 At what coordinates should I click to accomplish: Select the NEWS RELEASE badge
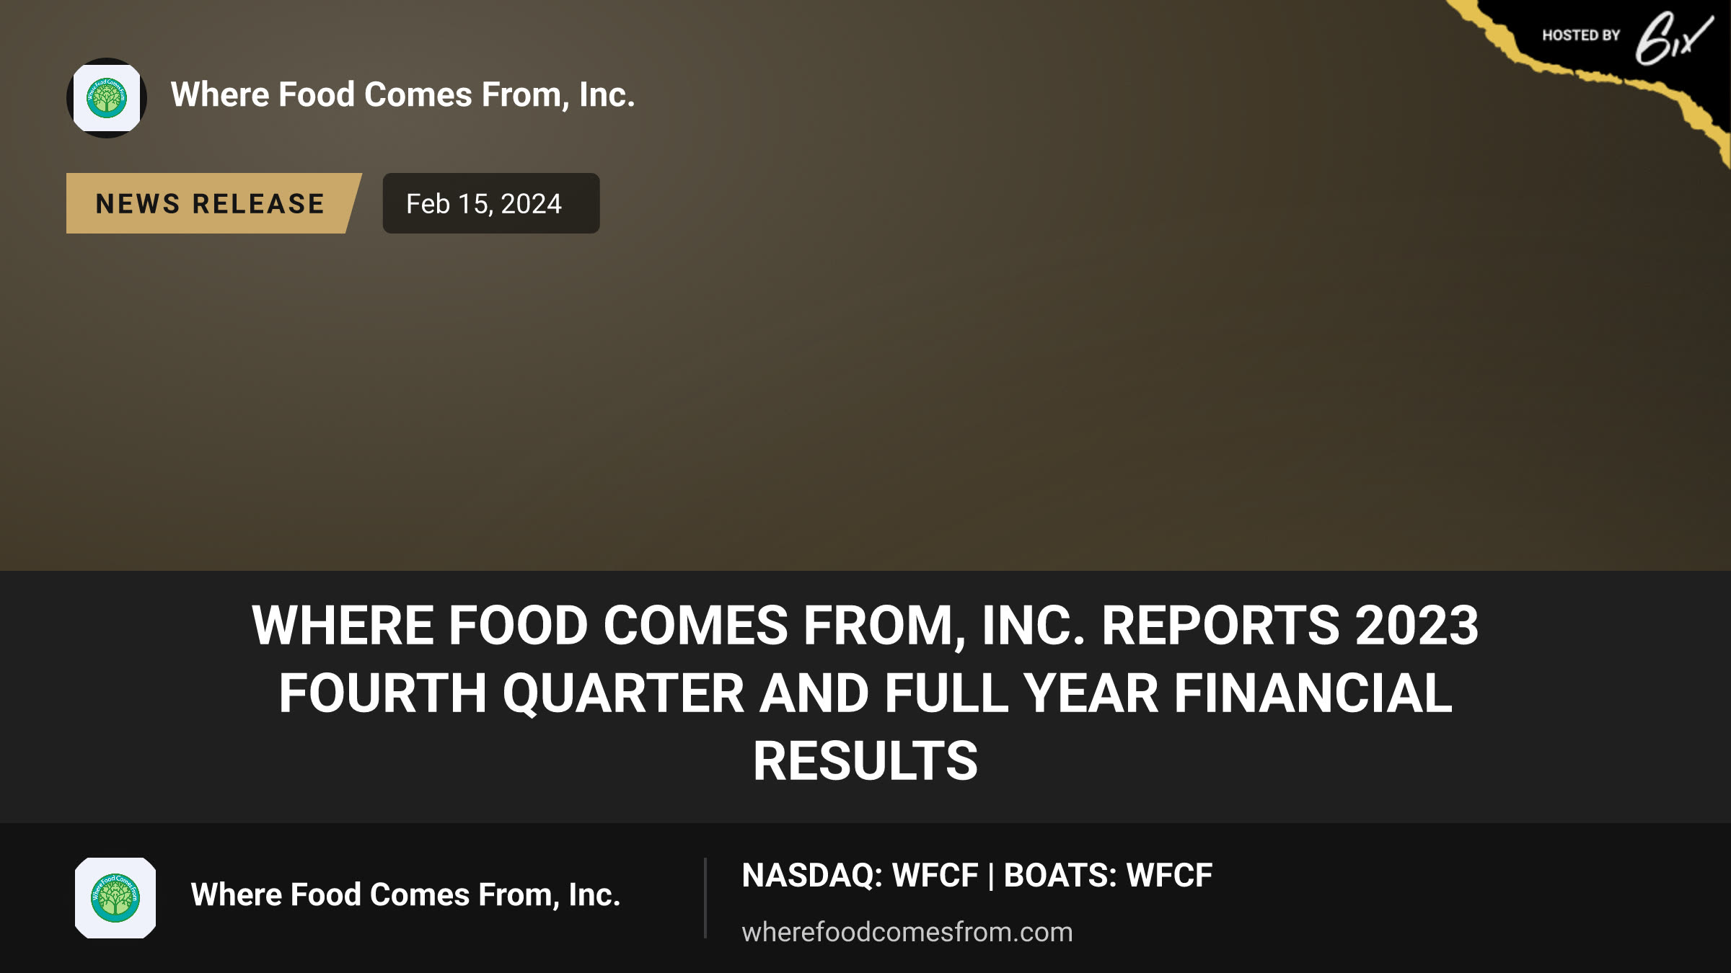tap(213, 203)
